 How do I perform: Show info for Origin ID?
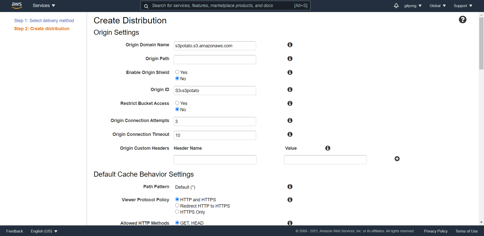pos(290,90)
